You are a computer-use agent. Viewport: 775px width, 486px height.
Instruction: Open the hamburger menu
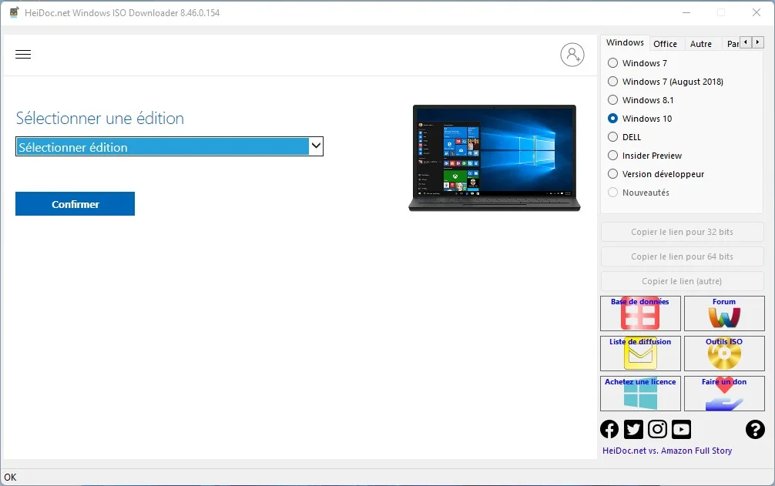(x=23, y=55)
